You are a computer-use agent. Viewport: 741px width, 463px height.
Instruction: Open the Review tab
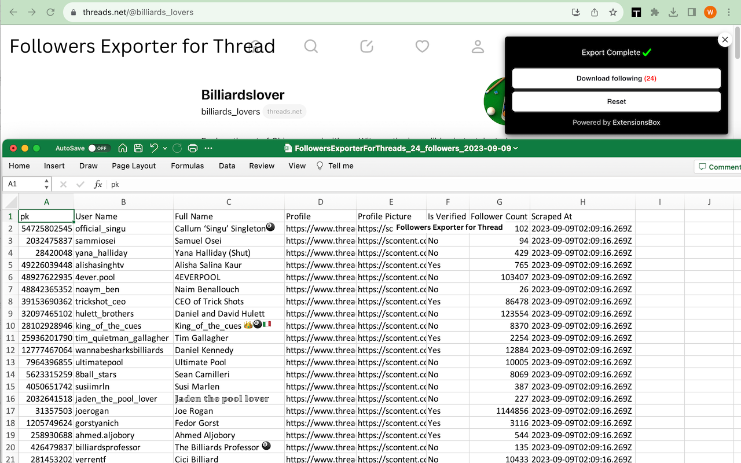[262, 166]
